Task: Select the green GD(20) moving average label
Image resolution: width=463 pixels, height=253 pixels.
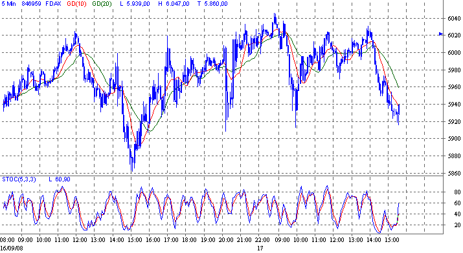Action: click(x=102, y=4)
